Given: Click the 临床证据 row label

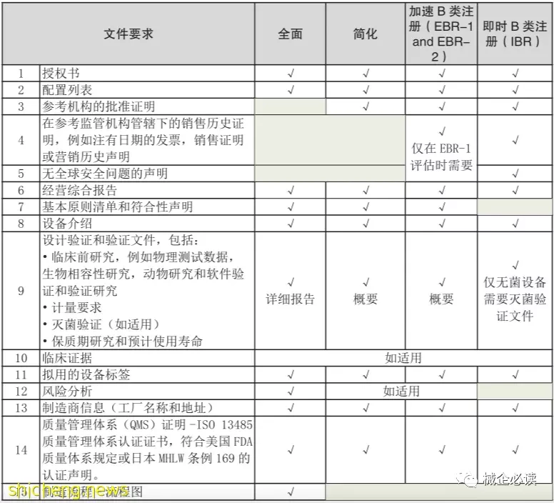Looking at the screenshot, I should pos(67,358).
